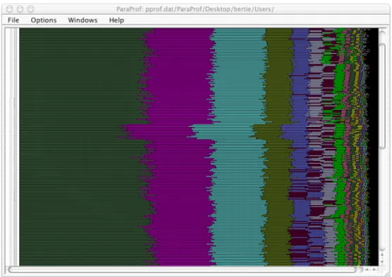Click the vertical scrollbar down arrow
The image size is (392, 277).
click(x=382, y=261)
